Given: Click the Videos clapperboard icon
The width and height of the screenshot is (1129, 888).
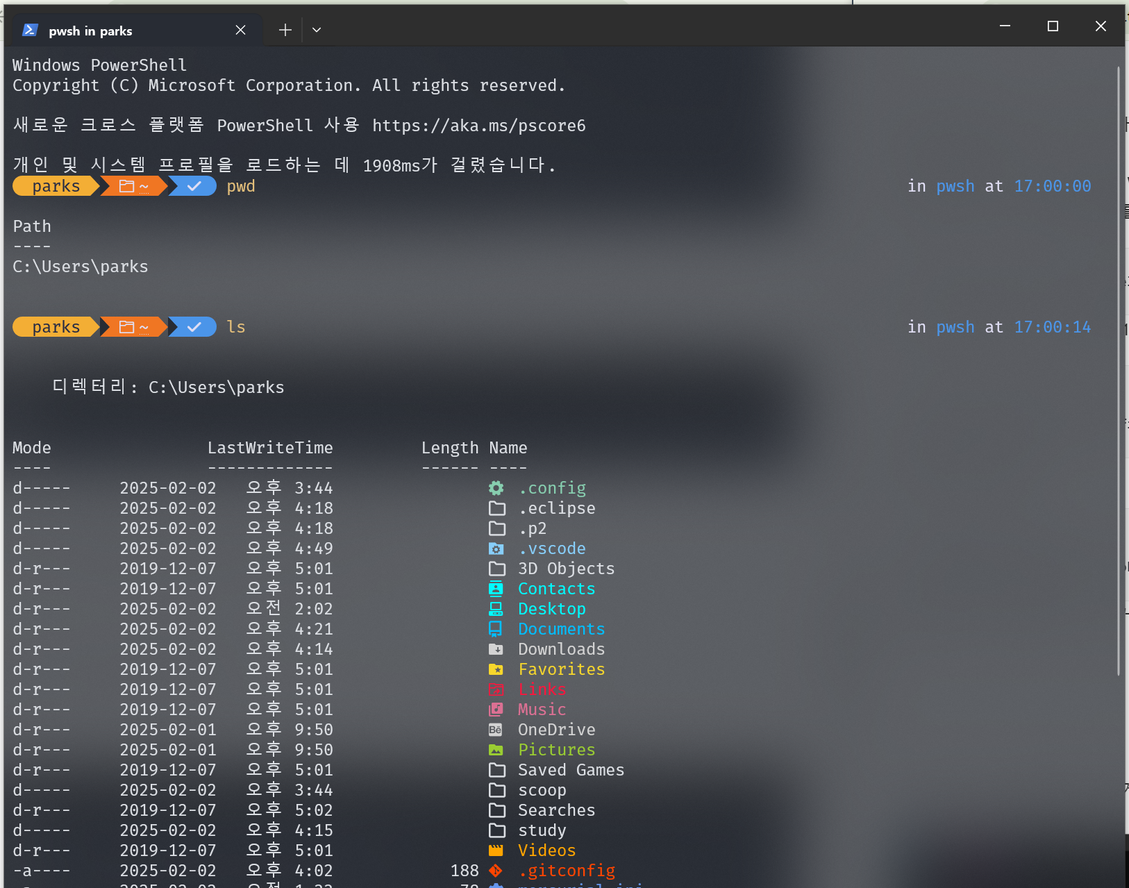Looking at the screenshot, I should click(496, 851).
